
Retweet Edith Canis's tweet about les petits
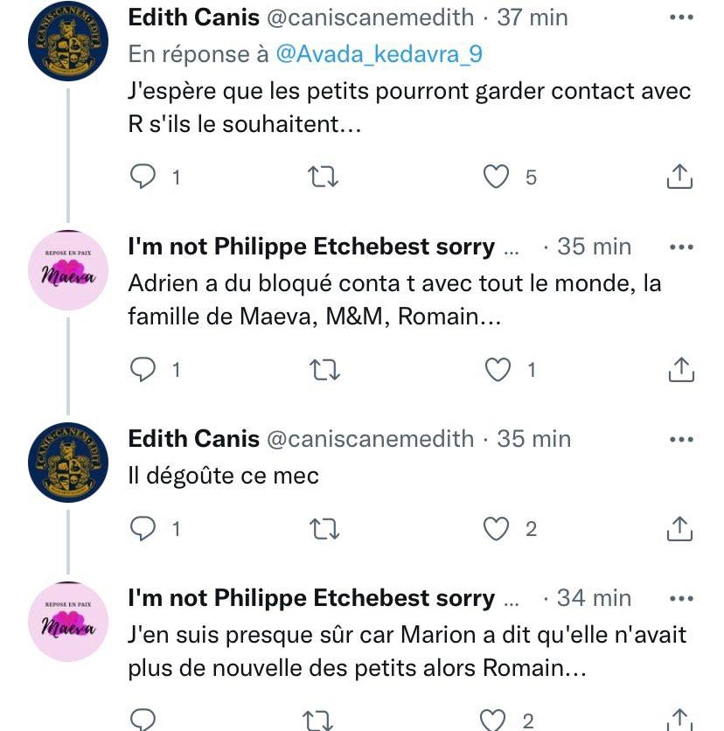(x=324, y=178)
